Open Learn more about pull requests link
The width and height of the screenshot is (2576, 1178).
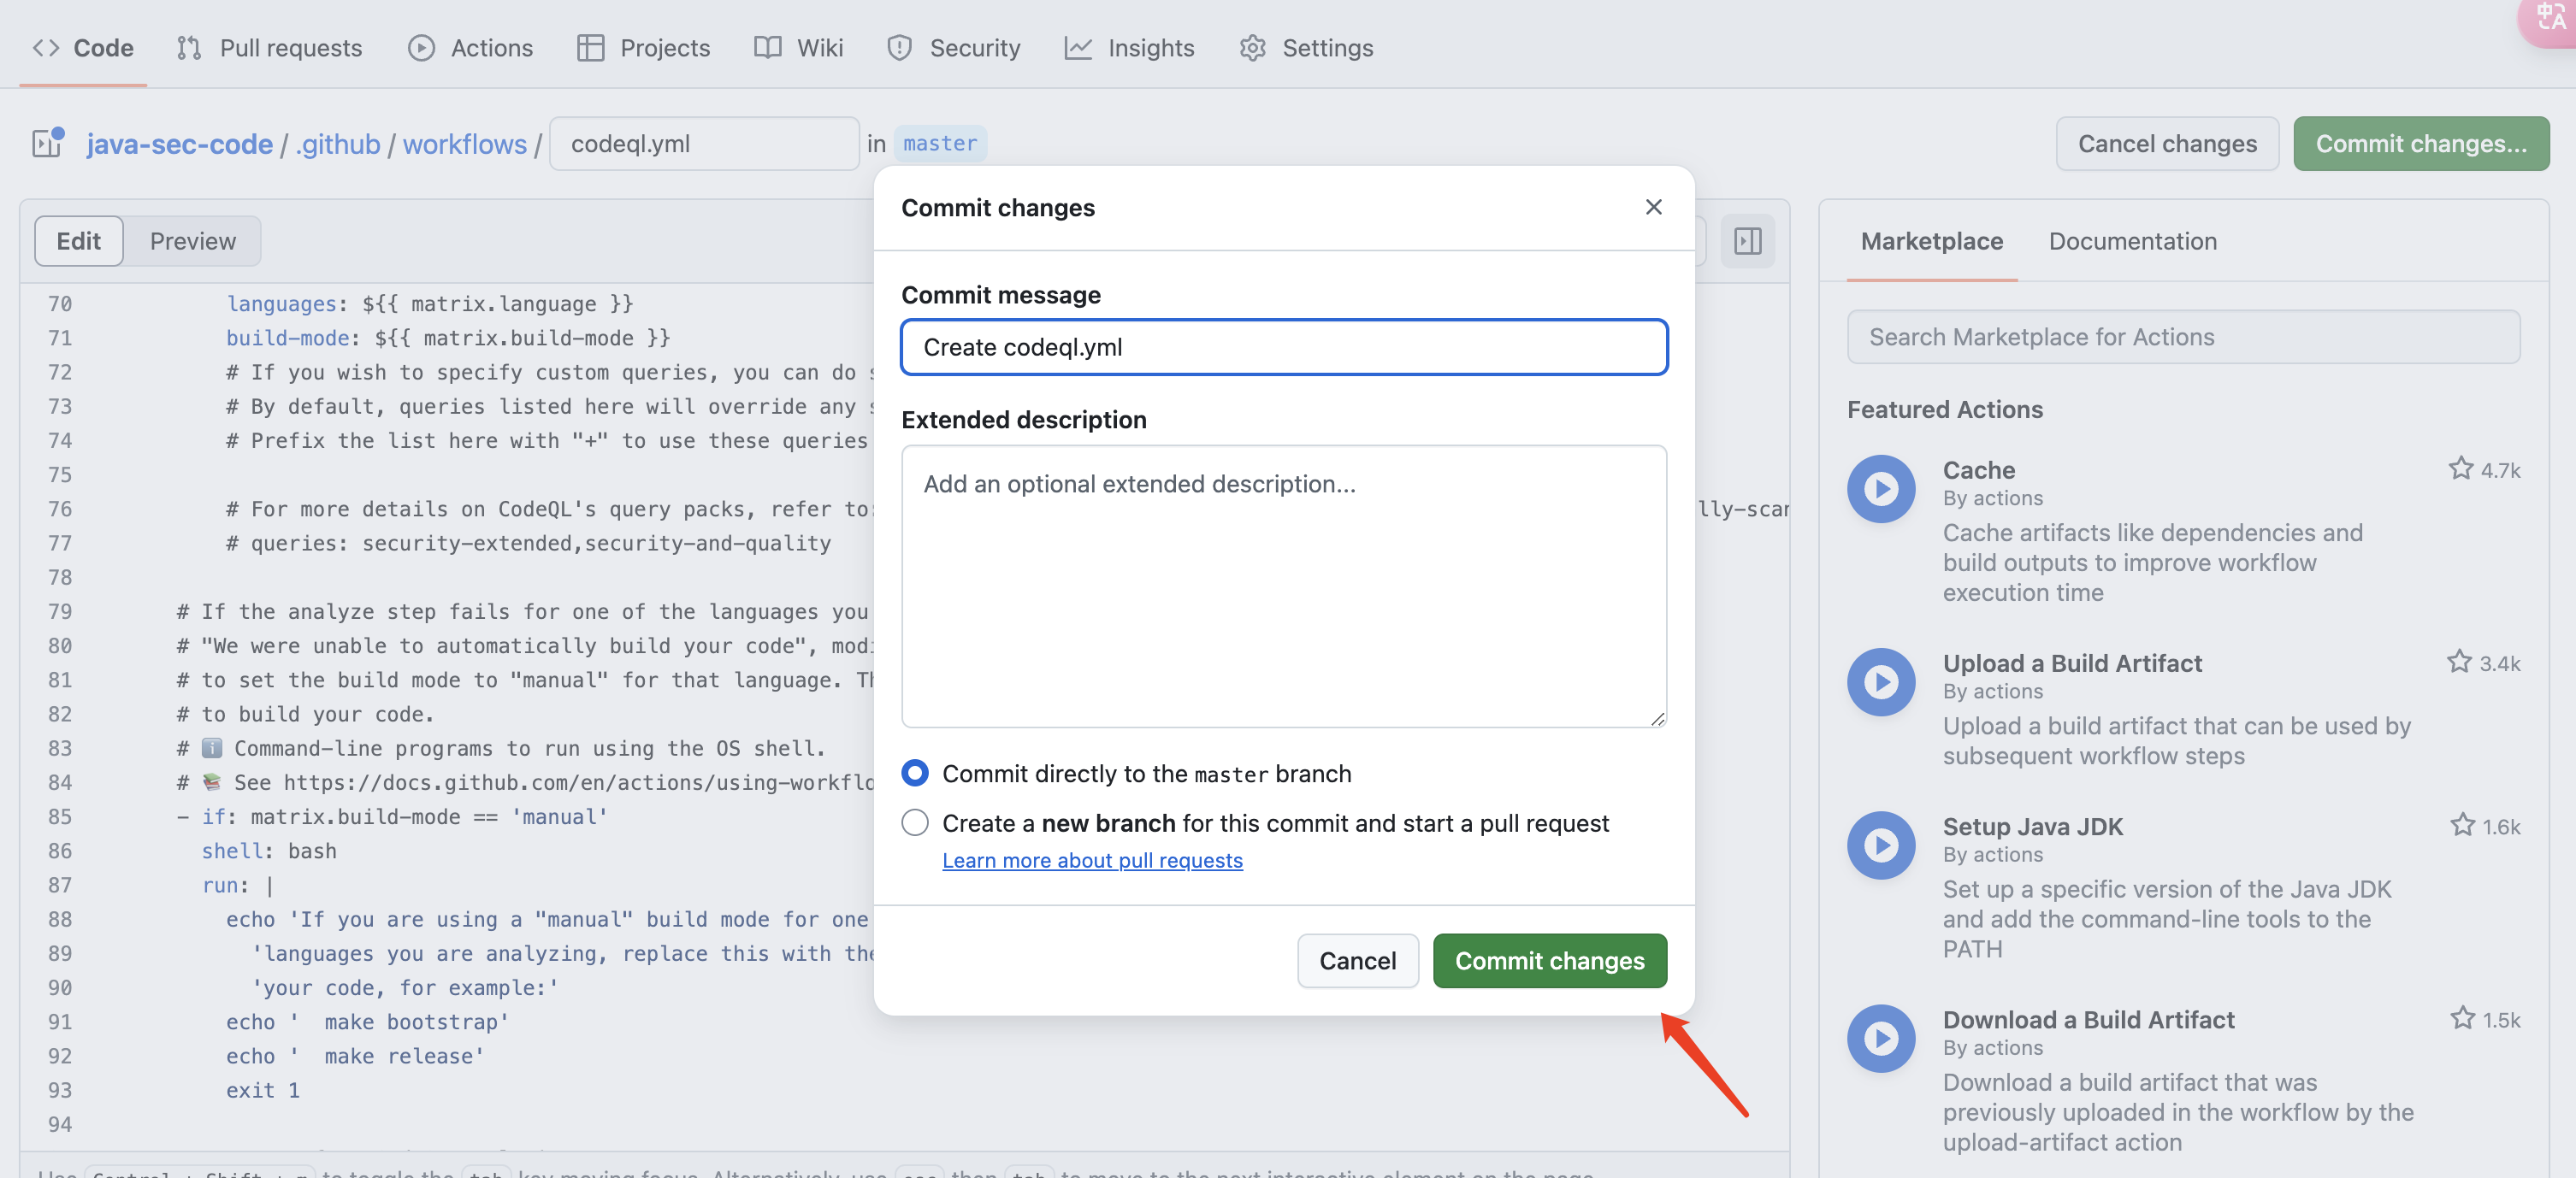(1092, 860)
